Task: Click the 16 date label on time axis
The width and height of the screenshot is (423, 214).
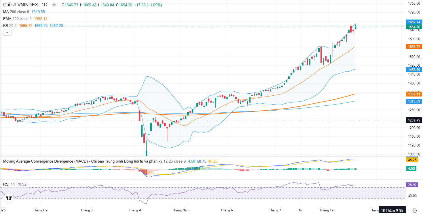Action: 301,210
